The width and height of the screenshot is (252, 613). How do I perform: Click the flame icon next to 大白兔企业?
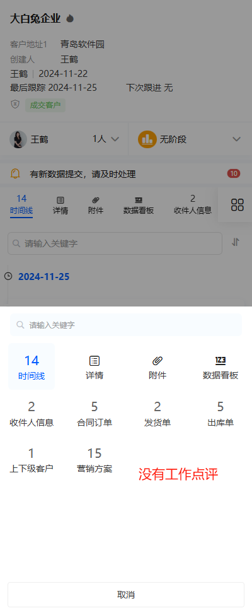pos(70,18)
